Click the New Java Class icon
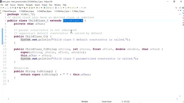184x103 pixels. click(32, 8)
